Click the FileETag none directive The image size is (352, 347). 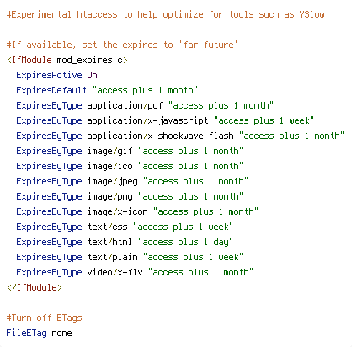click(40, 333)
